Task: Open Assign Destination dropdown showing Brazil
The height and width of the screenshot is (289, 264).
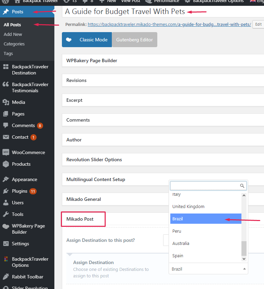Action: (x=208, y=269)
